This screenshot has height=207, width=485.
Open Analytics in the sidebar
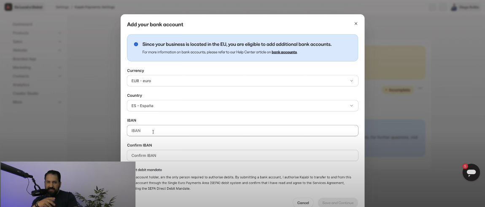pos(21,85)
